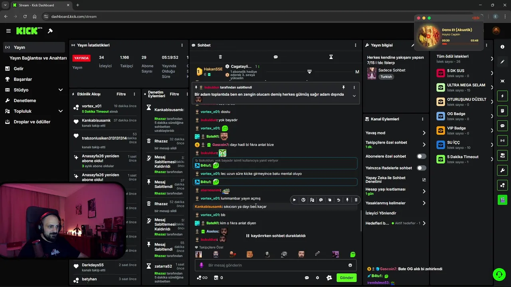Expand the Topluluk sidebar section
The width and height of the screenshot is (511, 287).
click(x=61, y=111)
